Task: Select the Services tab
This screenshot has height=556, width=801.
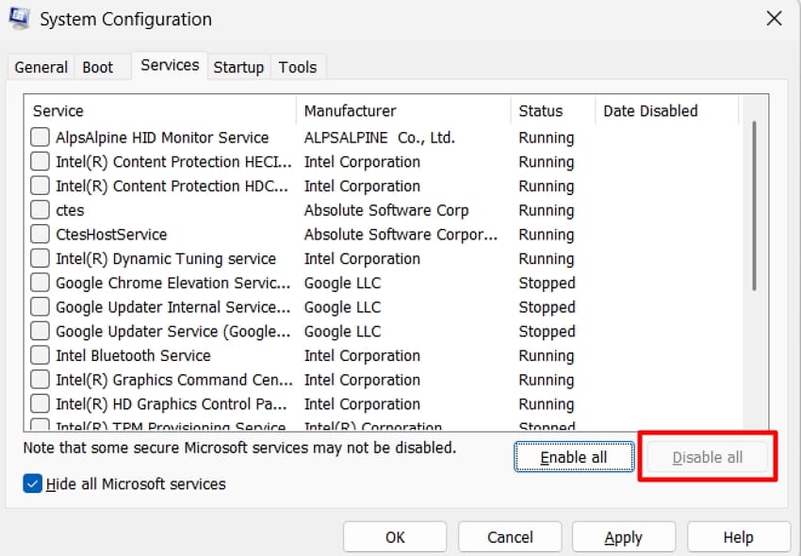Action: (169, 65)
